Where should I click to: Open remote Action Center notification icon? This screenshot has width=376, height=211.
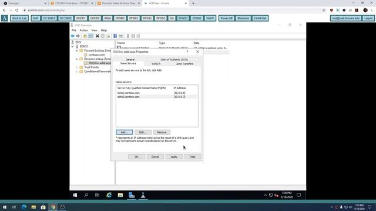[x=298, y=195]
